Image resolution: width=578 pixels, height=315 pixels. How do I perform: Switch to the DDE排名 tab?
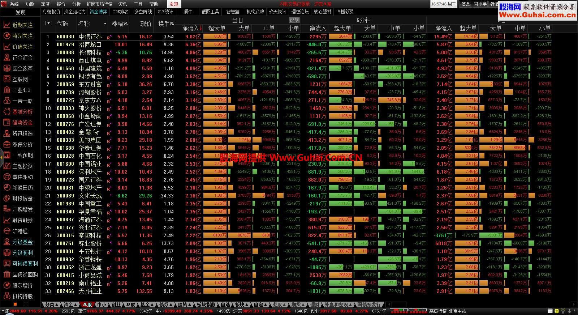tap(121, 12)
